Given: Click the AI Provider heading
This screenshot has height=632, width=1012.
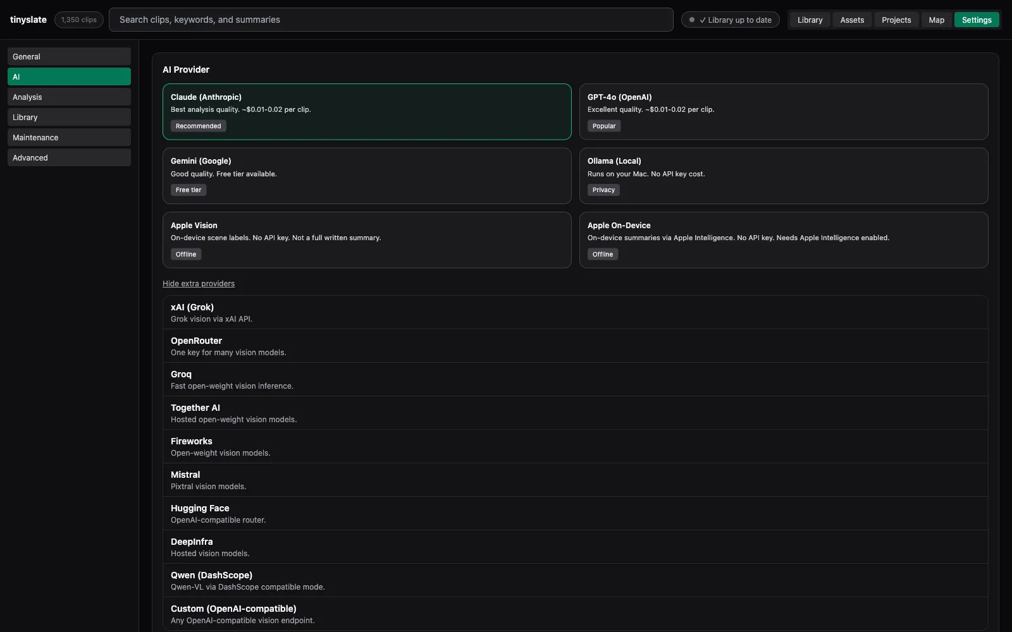Looking at the screenshot, I should 186,70.
